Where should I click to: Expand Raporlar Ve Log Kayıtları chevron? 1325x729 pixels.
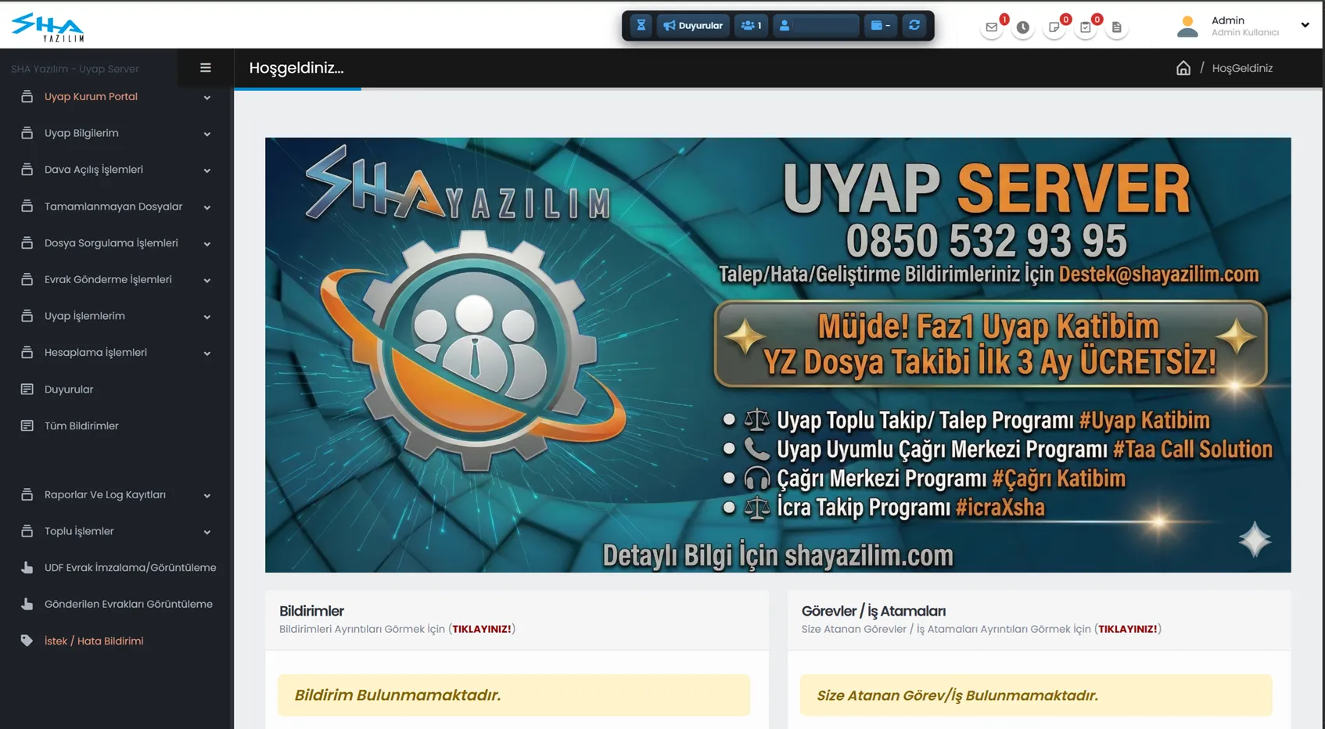[207, 496]
